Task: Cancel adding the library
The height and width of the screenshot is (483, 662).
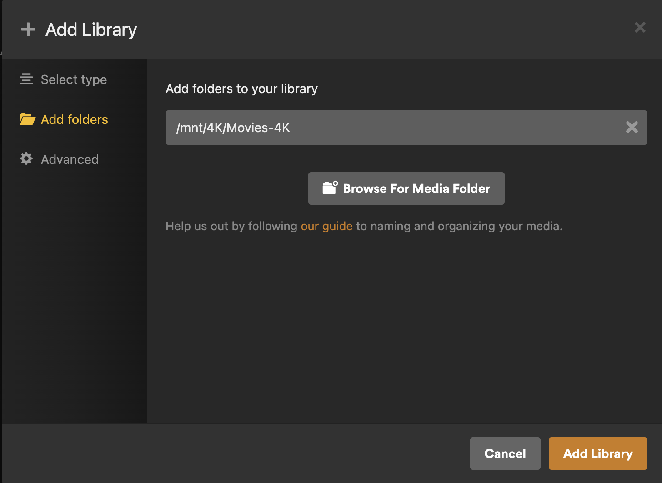Action: (x=505, y=453)
